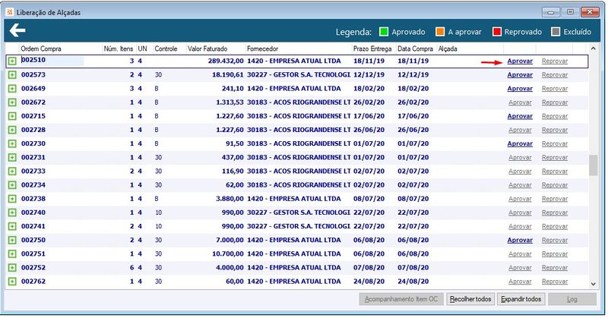Reject order 002738 with Reprovar
This screenshot has width=608, height=318.
555,199
